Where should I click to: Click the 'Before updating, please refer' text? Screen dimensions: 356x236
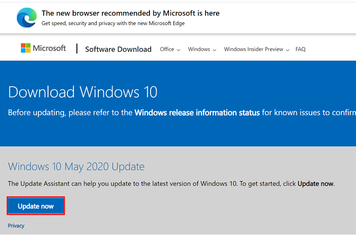tap(70, 113)
